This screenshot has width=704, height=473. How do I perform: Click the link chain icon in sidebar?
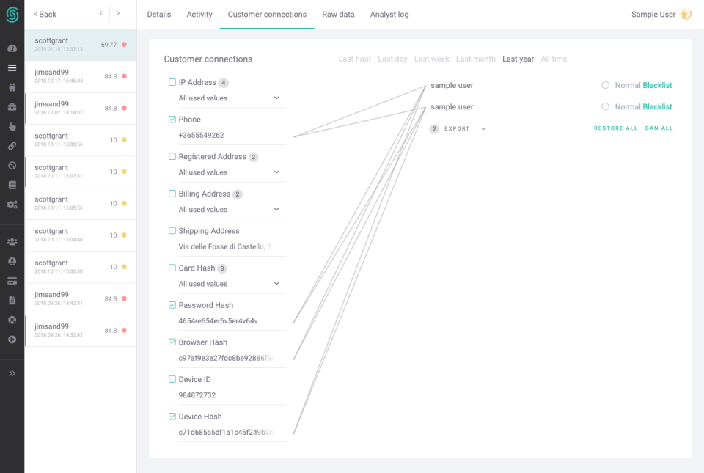coord(12,146)
